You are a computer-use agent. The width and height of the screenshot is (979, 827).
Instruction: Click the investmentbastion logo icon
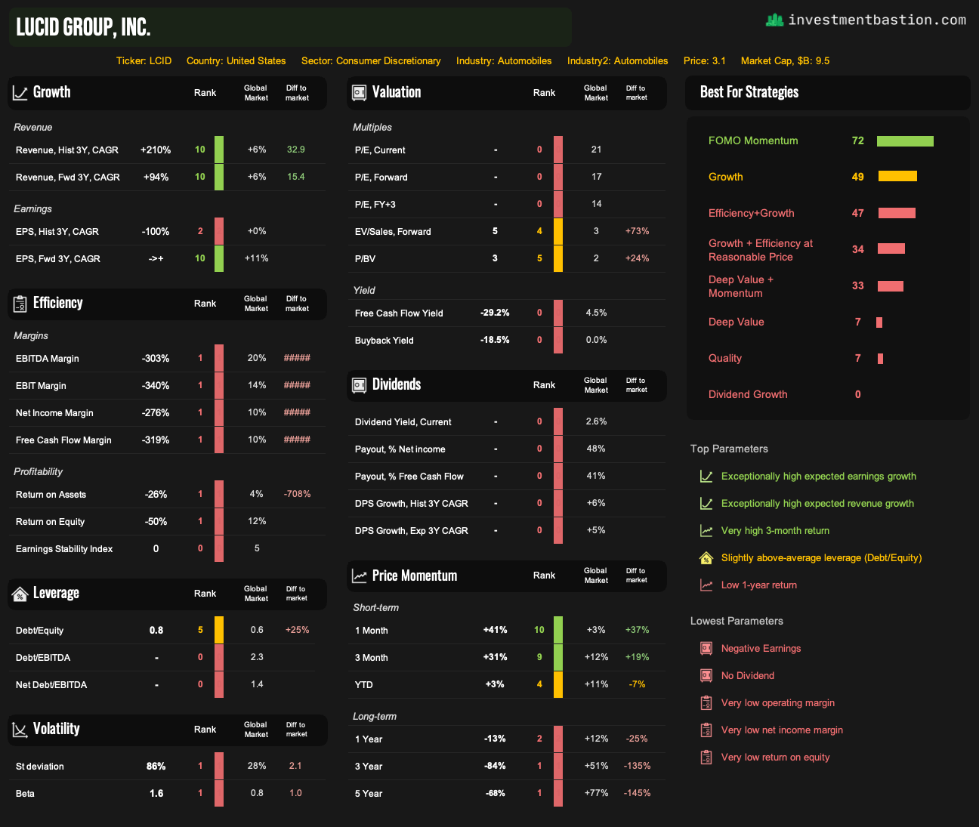point(774,20)
